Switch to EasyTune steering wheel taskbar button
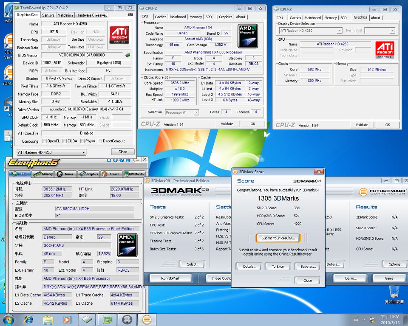Screen dimensions: 408x326 click(127, 320)
